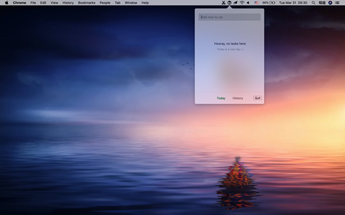Open the Chrome Bookmarks menu
The height and width of the screenshot is (215, 345).
point(87,3)
